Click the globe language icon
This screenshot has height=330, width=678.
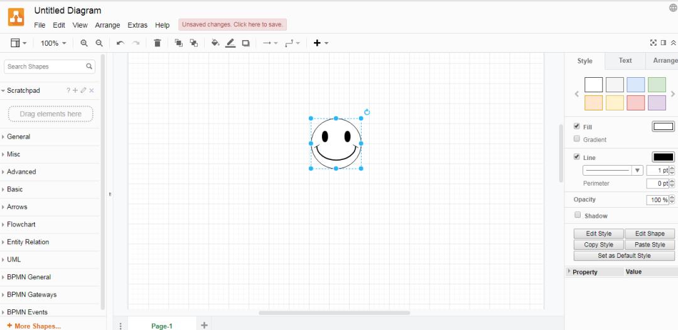pos(673,8)
